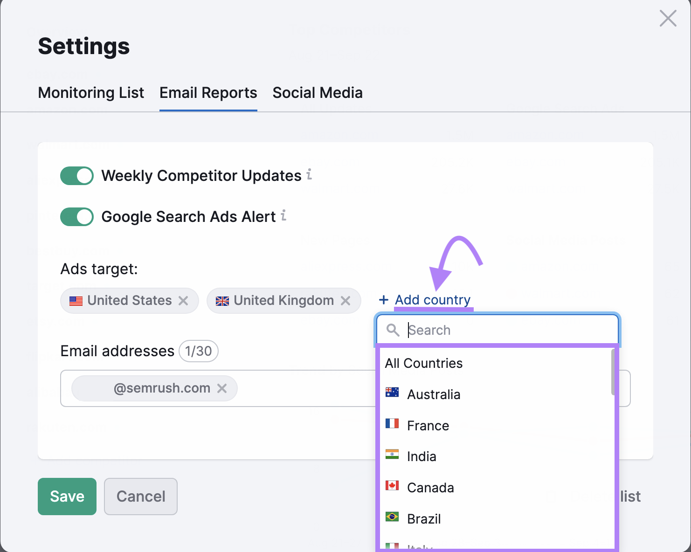Click the Brazil flag icon
This screenshot has height=552, width=691.
click(x=393, y=517)
